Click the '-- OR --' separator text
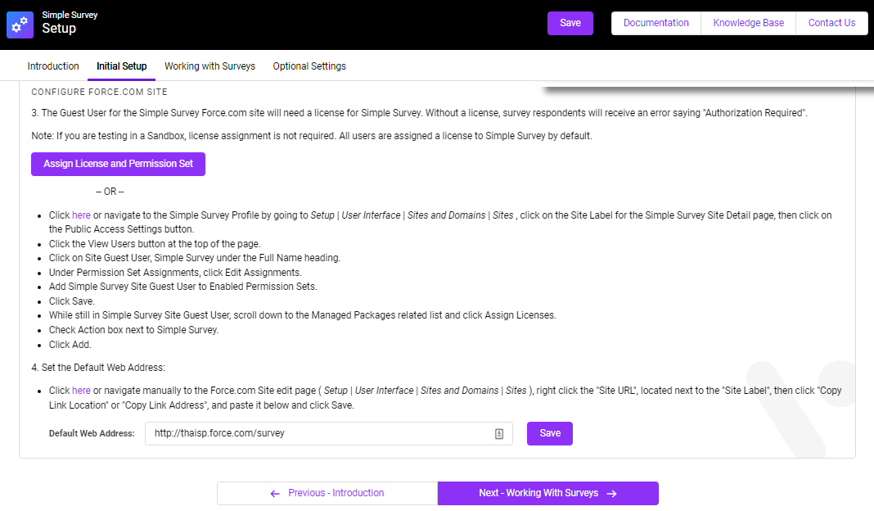874x511 pixels. coord(110,192)
